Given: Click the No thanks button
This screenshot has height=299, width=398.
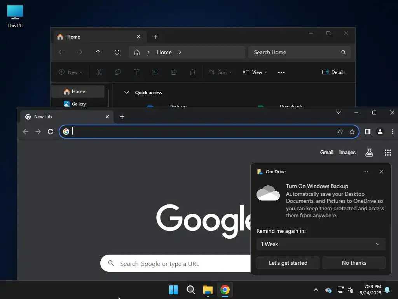Looking at the screenshot, I should 354,263.
